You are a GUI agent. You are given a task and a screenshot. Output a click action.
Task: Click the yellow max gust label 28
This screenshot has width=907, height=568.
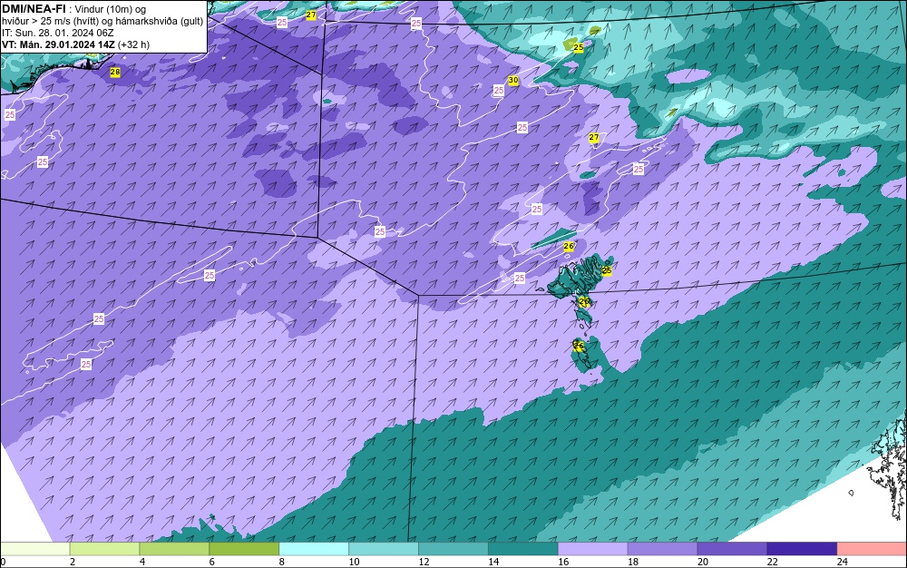click(115, 73)
